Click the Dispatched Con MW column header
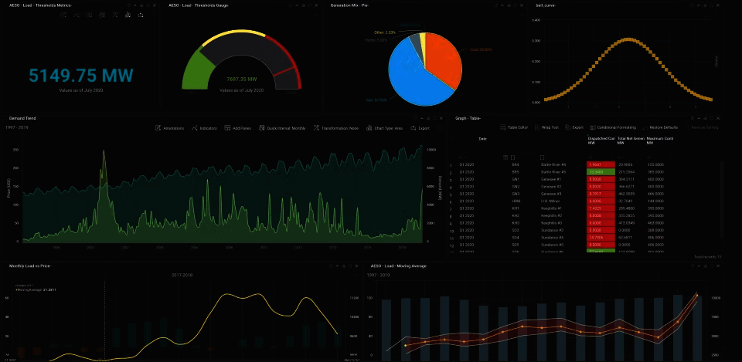Viewport: 742px width, 362px height. click(x=600, y=140)
